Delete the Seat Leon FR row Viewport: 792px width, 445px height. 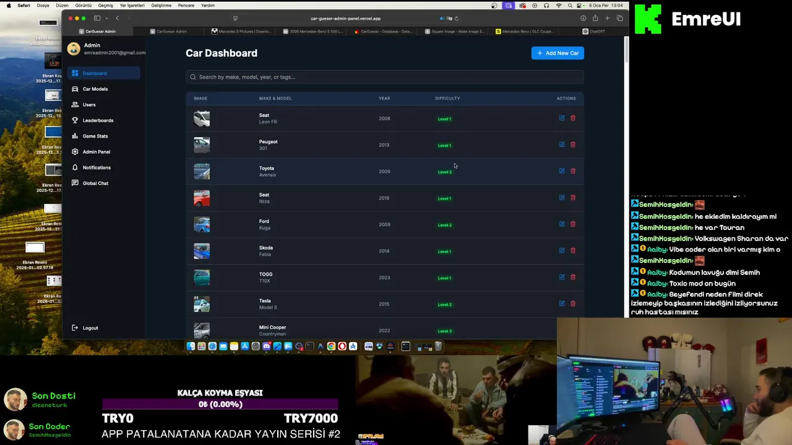pos(573,118)
